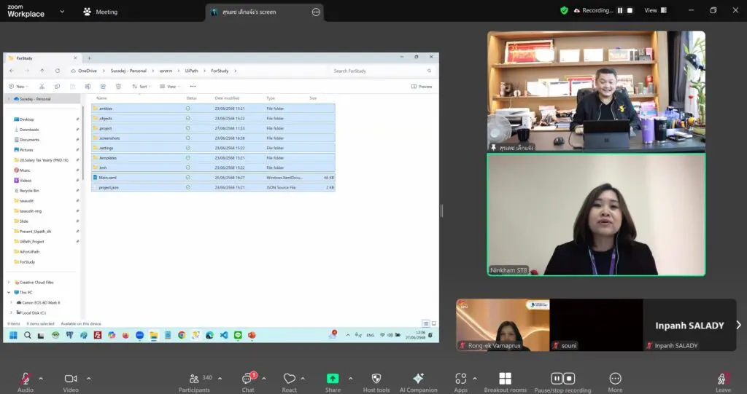Click the Cut scissors icon in Explorer

click(42, 86)
